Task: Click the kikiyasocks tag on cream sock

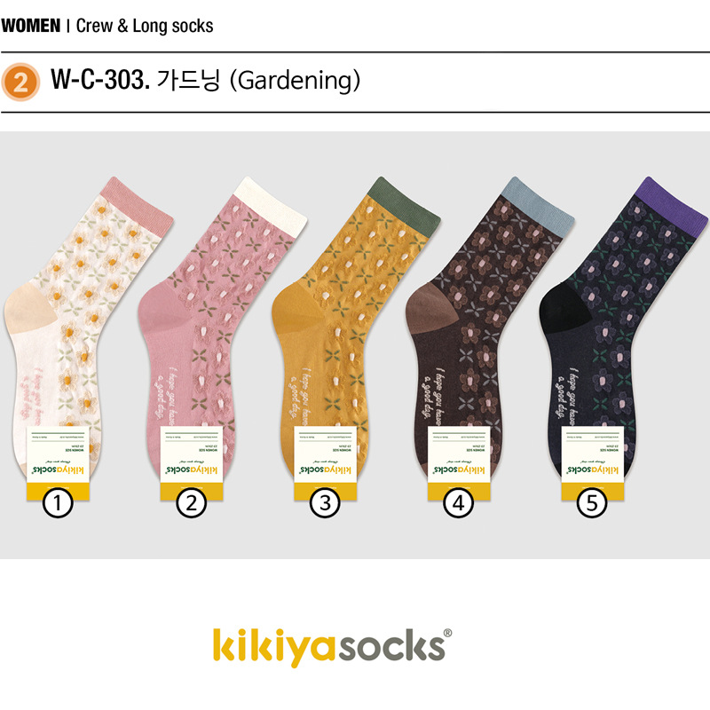Action: tap(58, 462)
